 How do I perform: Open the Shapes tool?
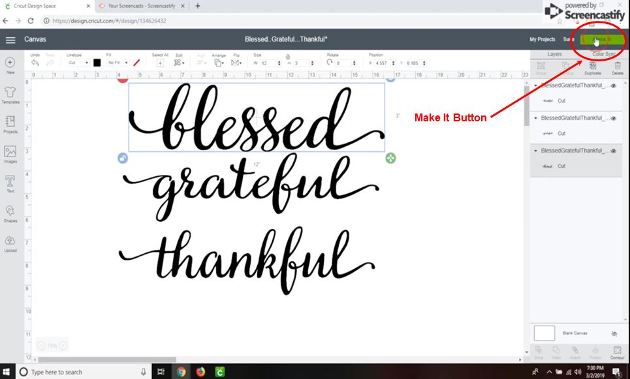[x=10, y=211]
